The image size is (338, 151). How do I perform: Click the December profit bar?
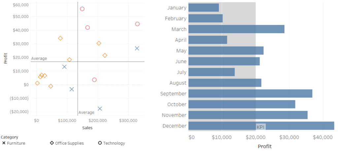click(261, 126)
